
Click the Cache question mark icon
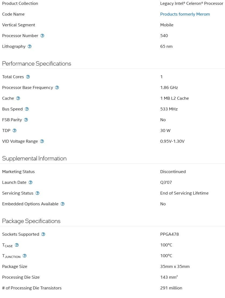pyautogui.click(x=18, y=98)
